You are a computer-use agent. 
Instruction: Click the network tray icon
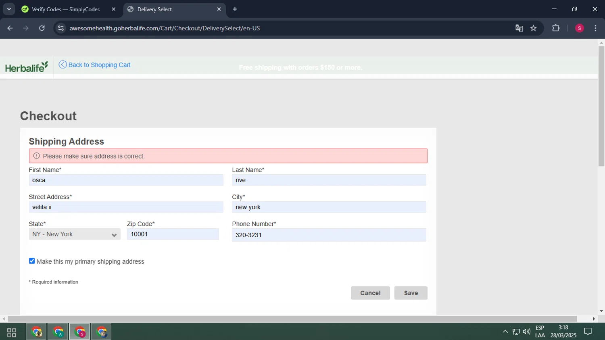point(516,332)
